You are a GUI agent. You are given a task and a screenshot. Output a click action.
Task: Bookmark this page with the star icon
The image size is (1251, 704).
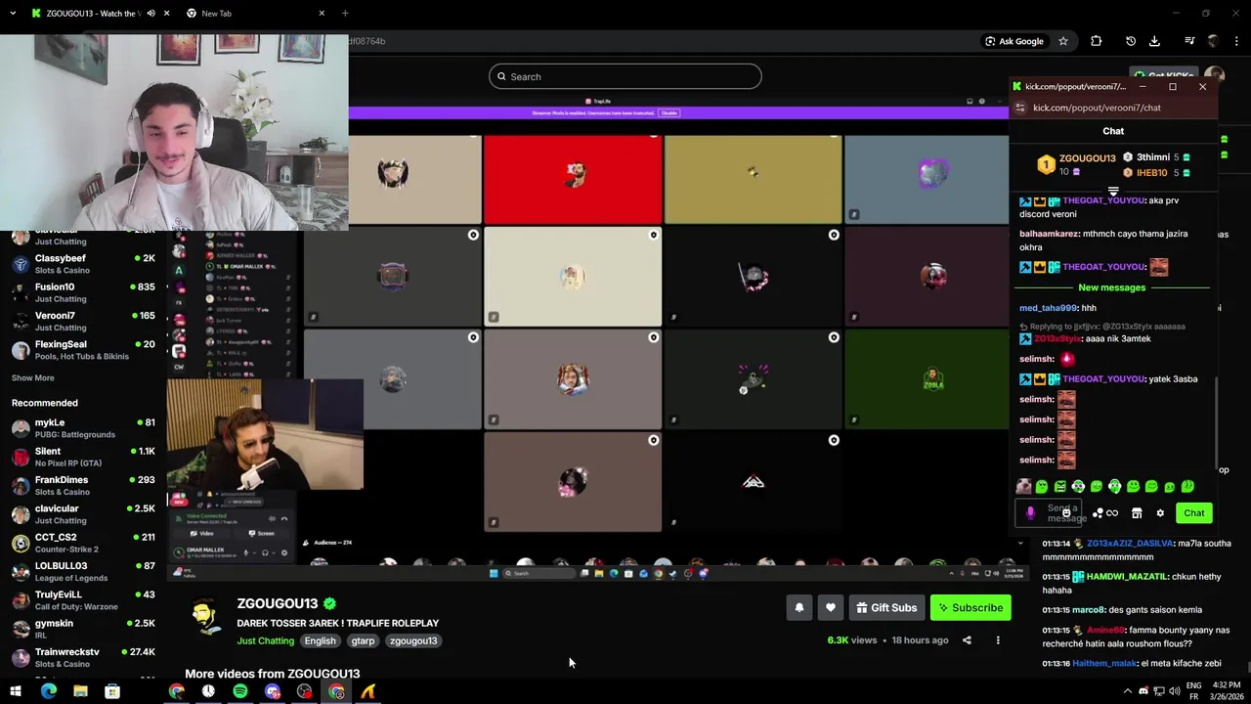click(1063, 41)
